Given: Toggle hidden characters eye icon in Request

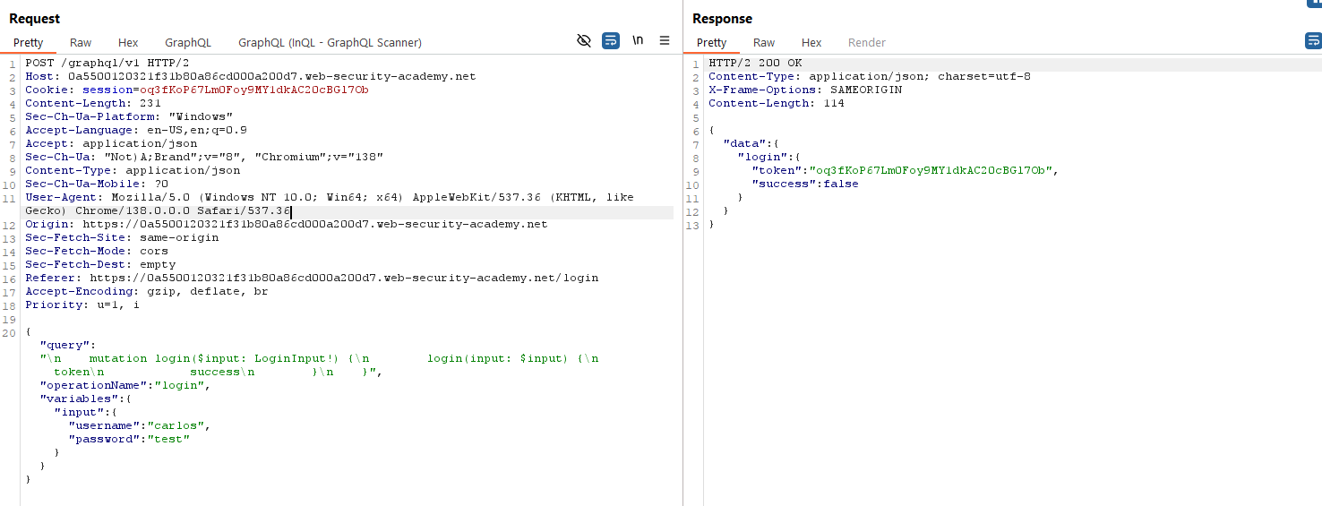Looking at the screenshot, I should [584, 41].
